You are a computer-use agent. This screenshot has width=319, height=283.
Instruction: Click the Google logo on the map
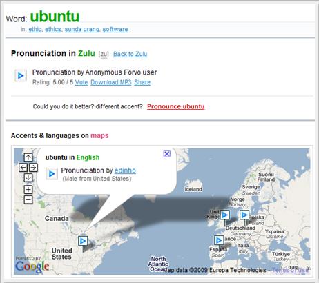[x=32, y=266]
